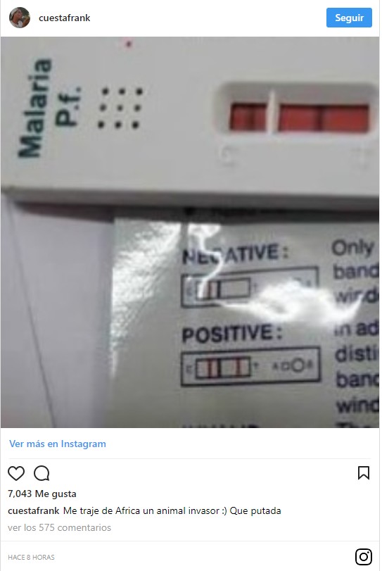Click the caption text about Africa
The width and height of the screenshot is (382, 571).
coord(172,511)
